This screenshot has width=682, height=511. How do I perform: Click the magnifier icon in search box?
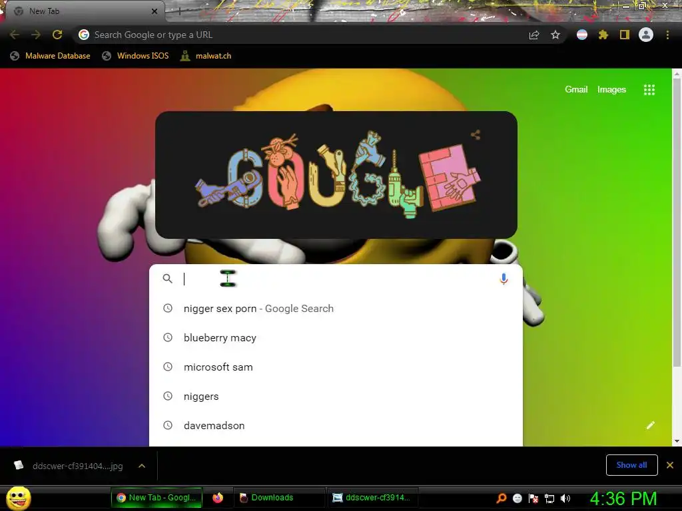167,279
